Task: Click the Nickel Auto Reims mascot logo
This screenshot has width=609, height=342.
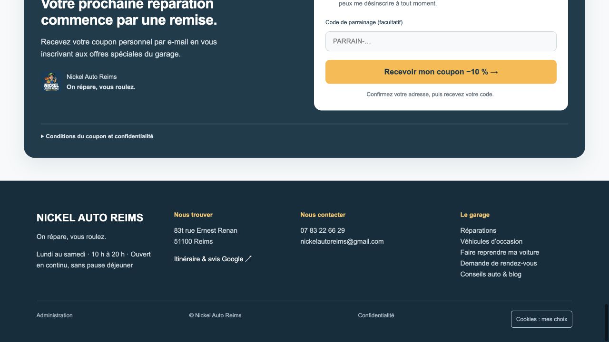Action: click(51, 82)
